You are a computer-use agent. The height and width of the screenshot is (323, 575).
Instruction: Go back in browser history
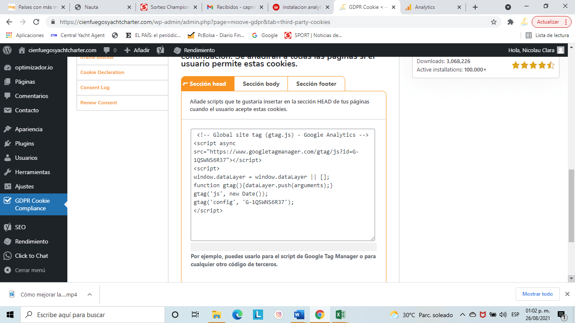(9, 22)
